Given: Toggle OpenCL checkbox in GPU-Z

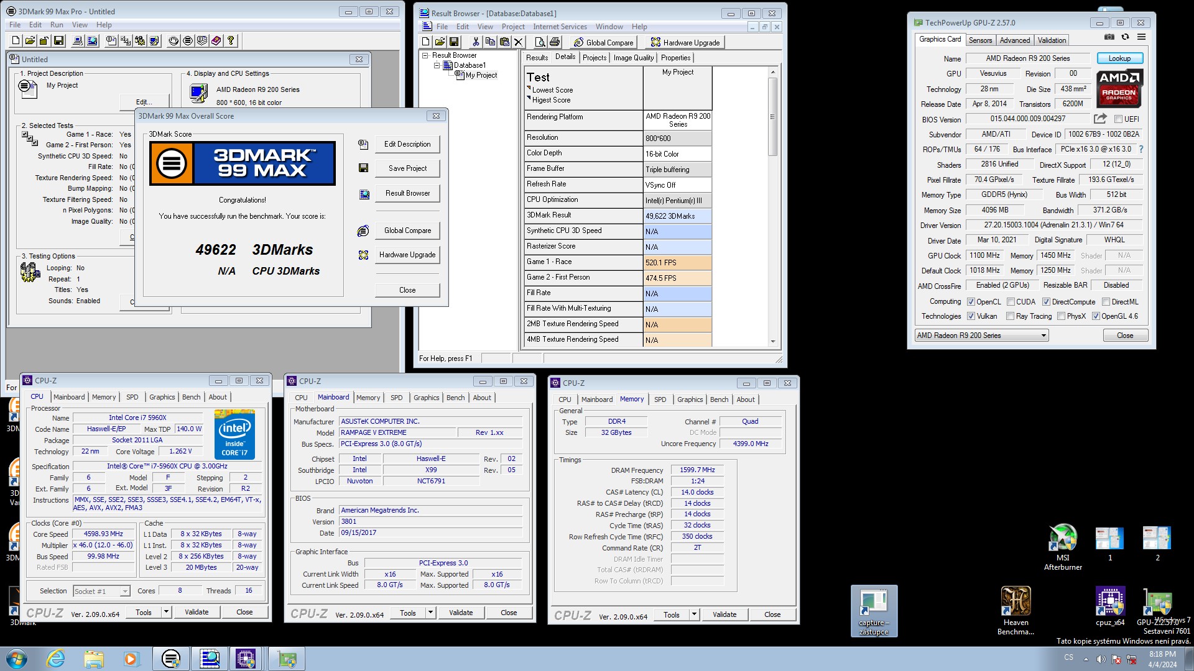Looking at the screenshot, I should (x=971, y=302).
